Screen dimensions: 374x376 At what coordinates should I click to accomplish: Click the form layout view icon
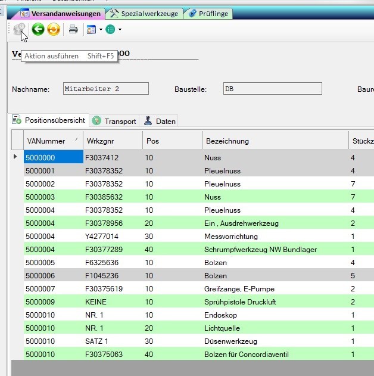coord(91,29)
